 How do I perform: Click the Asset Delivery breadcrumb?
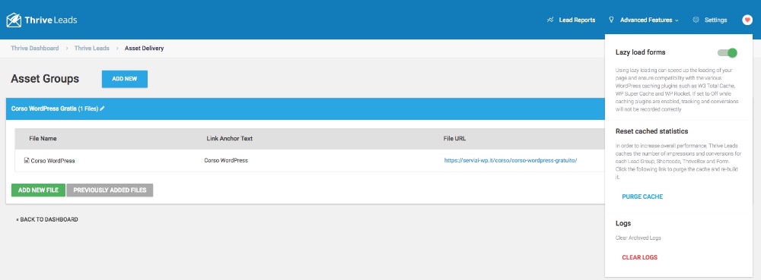coord(144,49)
